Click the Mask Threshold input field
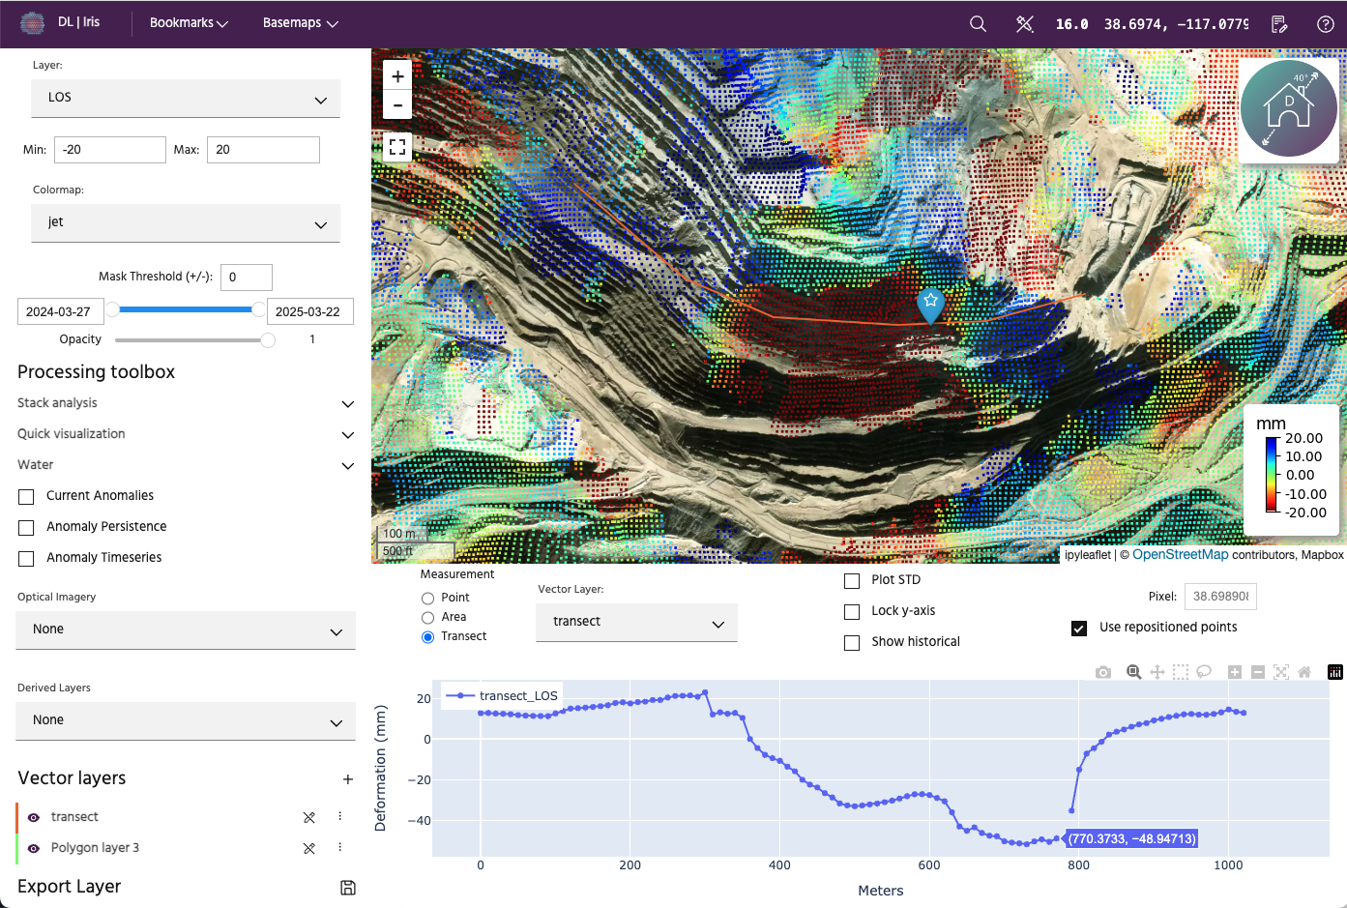 pyautogui.click(x=247, y=278)
